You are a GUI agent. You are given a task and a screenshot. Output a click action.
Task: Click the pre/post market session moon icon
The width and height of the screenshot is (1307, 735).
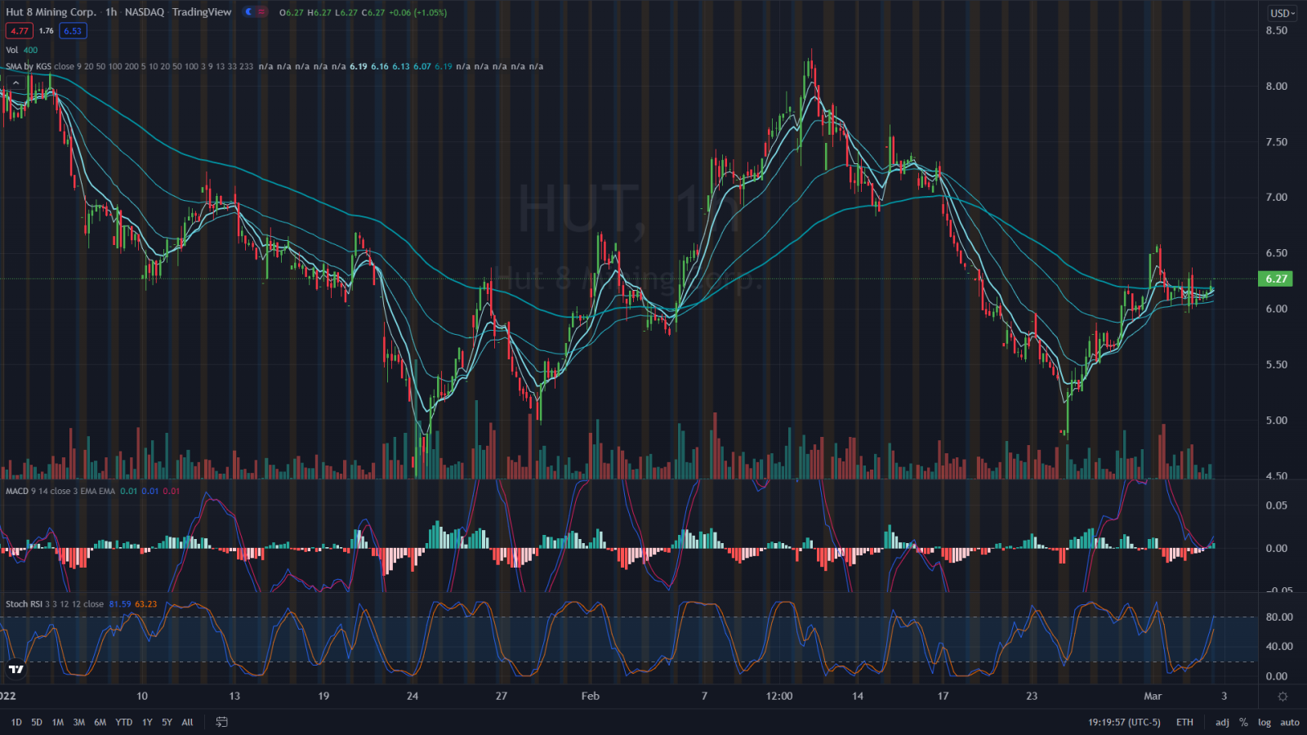tap(249, 12)
